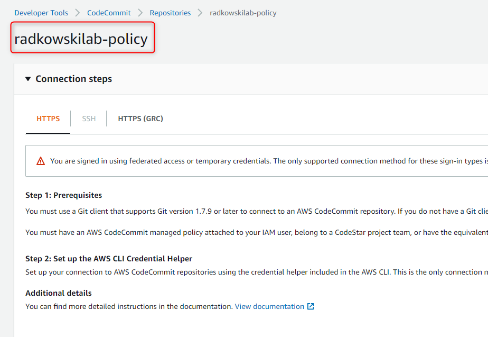Click Step 2: Set up the AWS CLI Credential Helper heading

pyautogui.click(x=109, y=259)
